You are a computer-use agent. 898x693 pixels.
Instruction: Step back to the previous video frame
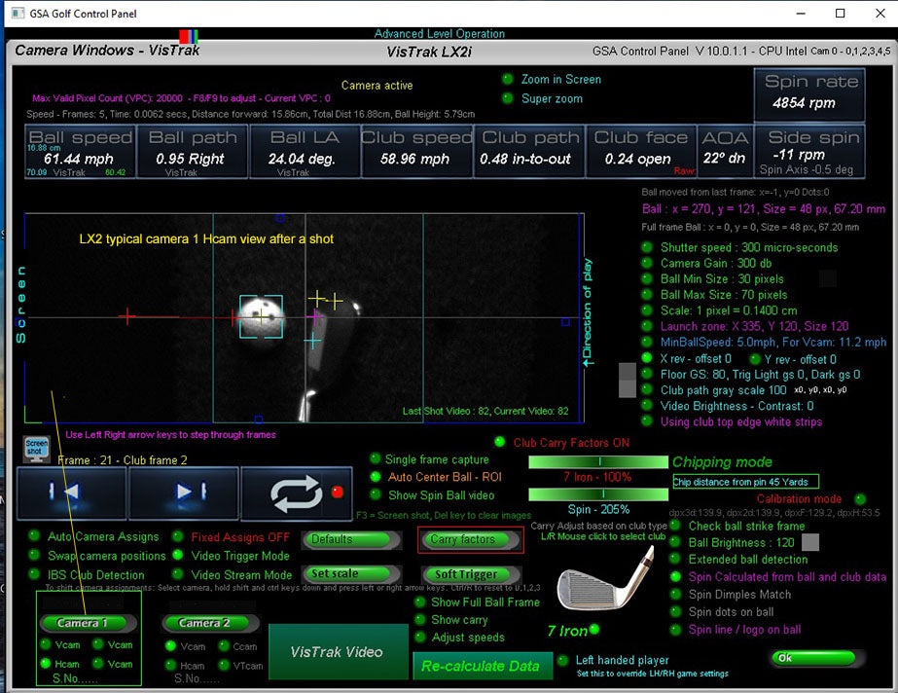point(71,492)
